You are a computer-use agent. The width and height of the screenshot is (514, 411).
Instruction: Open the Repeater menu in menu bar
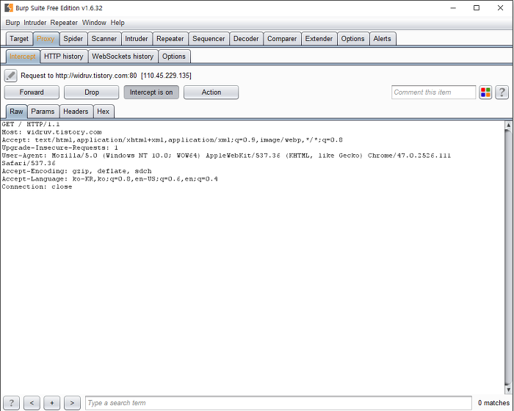point(64,23)
